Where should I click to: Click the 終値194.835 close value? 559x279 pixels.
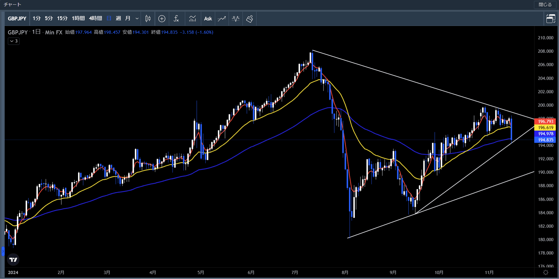coord(164,32)
